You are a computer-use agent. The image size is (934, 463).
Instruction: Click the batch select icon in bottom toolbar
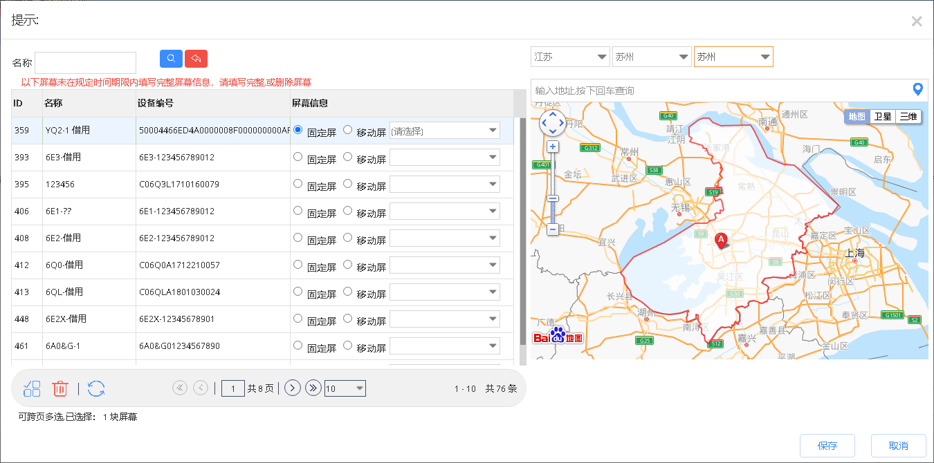pos(32,389)
